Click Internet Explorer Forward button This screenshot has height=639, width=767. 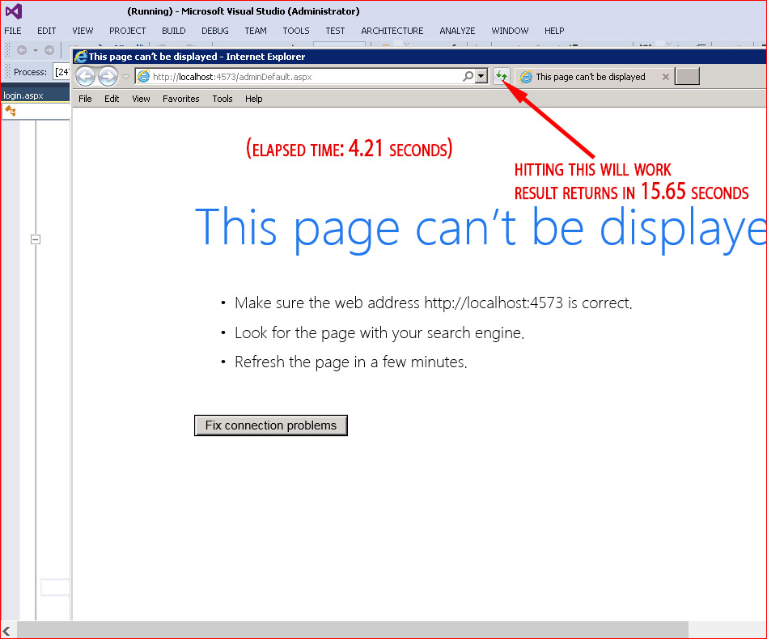point(108,76)
